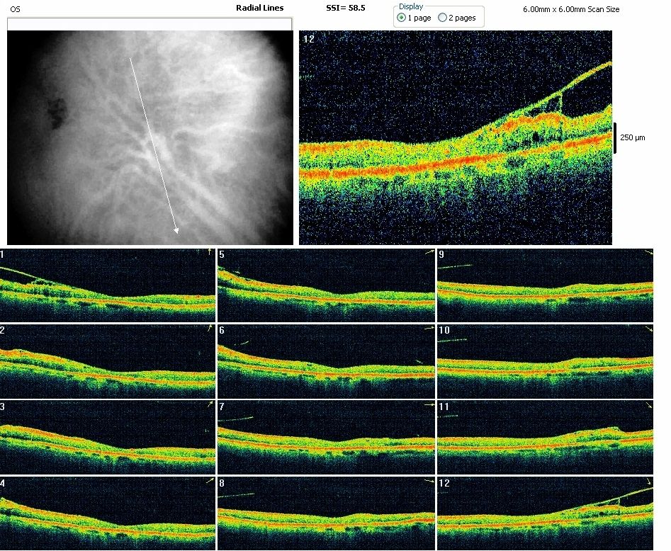Open radial scan thumbnail number 8

click(327, 513)
